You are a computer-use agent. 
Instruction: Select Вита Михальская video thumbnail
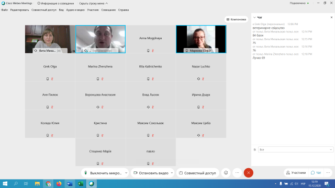point(50,39)
